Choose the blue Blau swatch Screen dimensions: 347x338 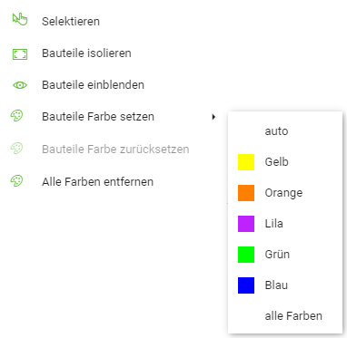pos(246,285)
